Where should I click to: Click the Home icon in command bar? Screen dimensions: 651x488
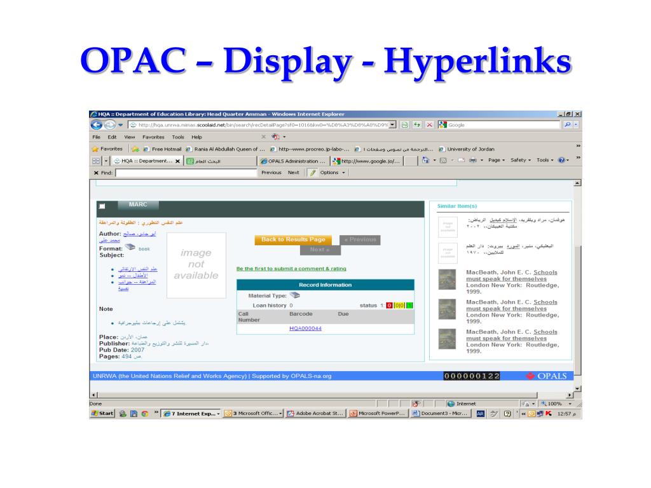425,160
